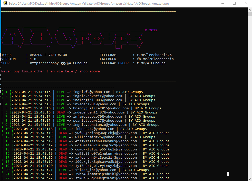This screenshot has width=252, height=181.
Task: Click the AMAZON E VALIDATOR tool name
Action: (x=48, y=55)
